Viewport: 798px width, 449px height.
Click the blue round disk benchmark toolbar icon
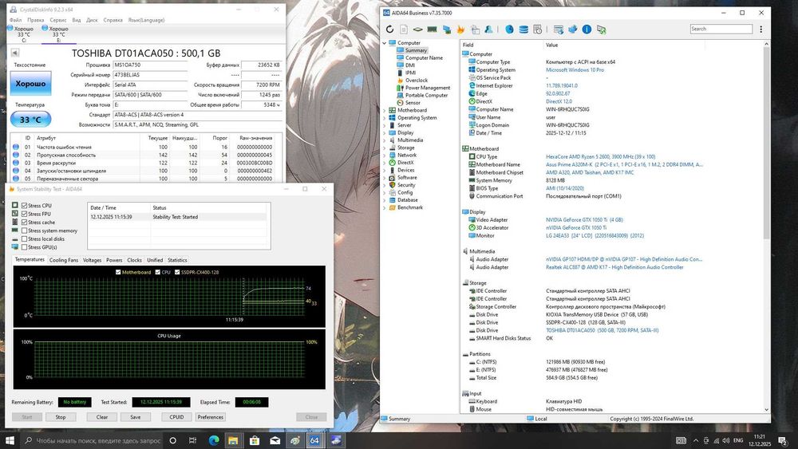[x=509, y=30]
